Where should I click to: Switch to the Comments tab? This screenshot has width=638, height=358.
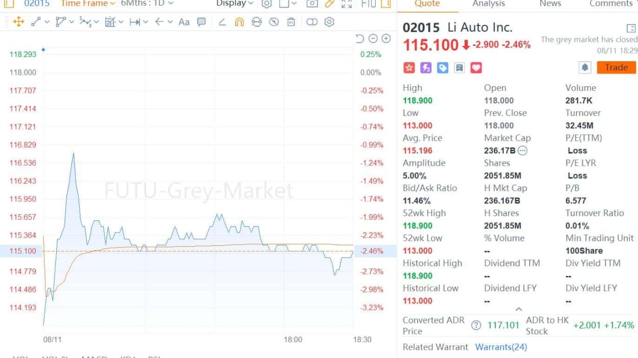click(611, 4)
